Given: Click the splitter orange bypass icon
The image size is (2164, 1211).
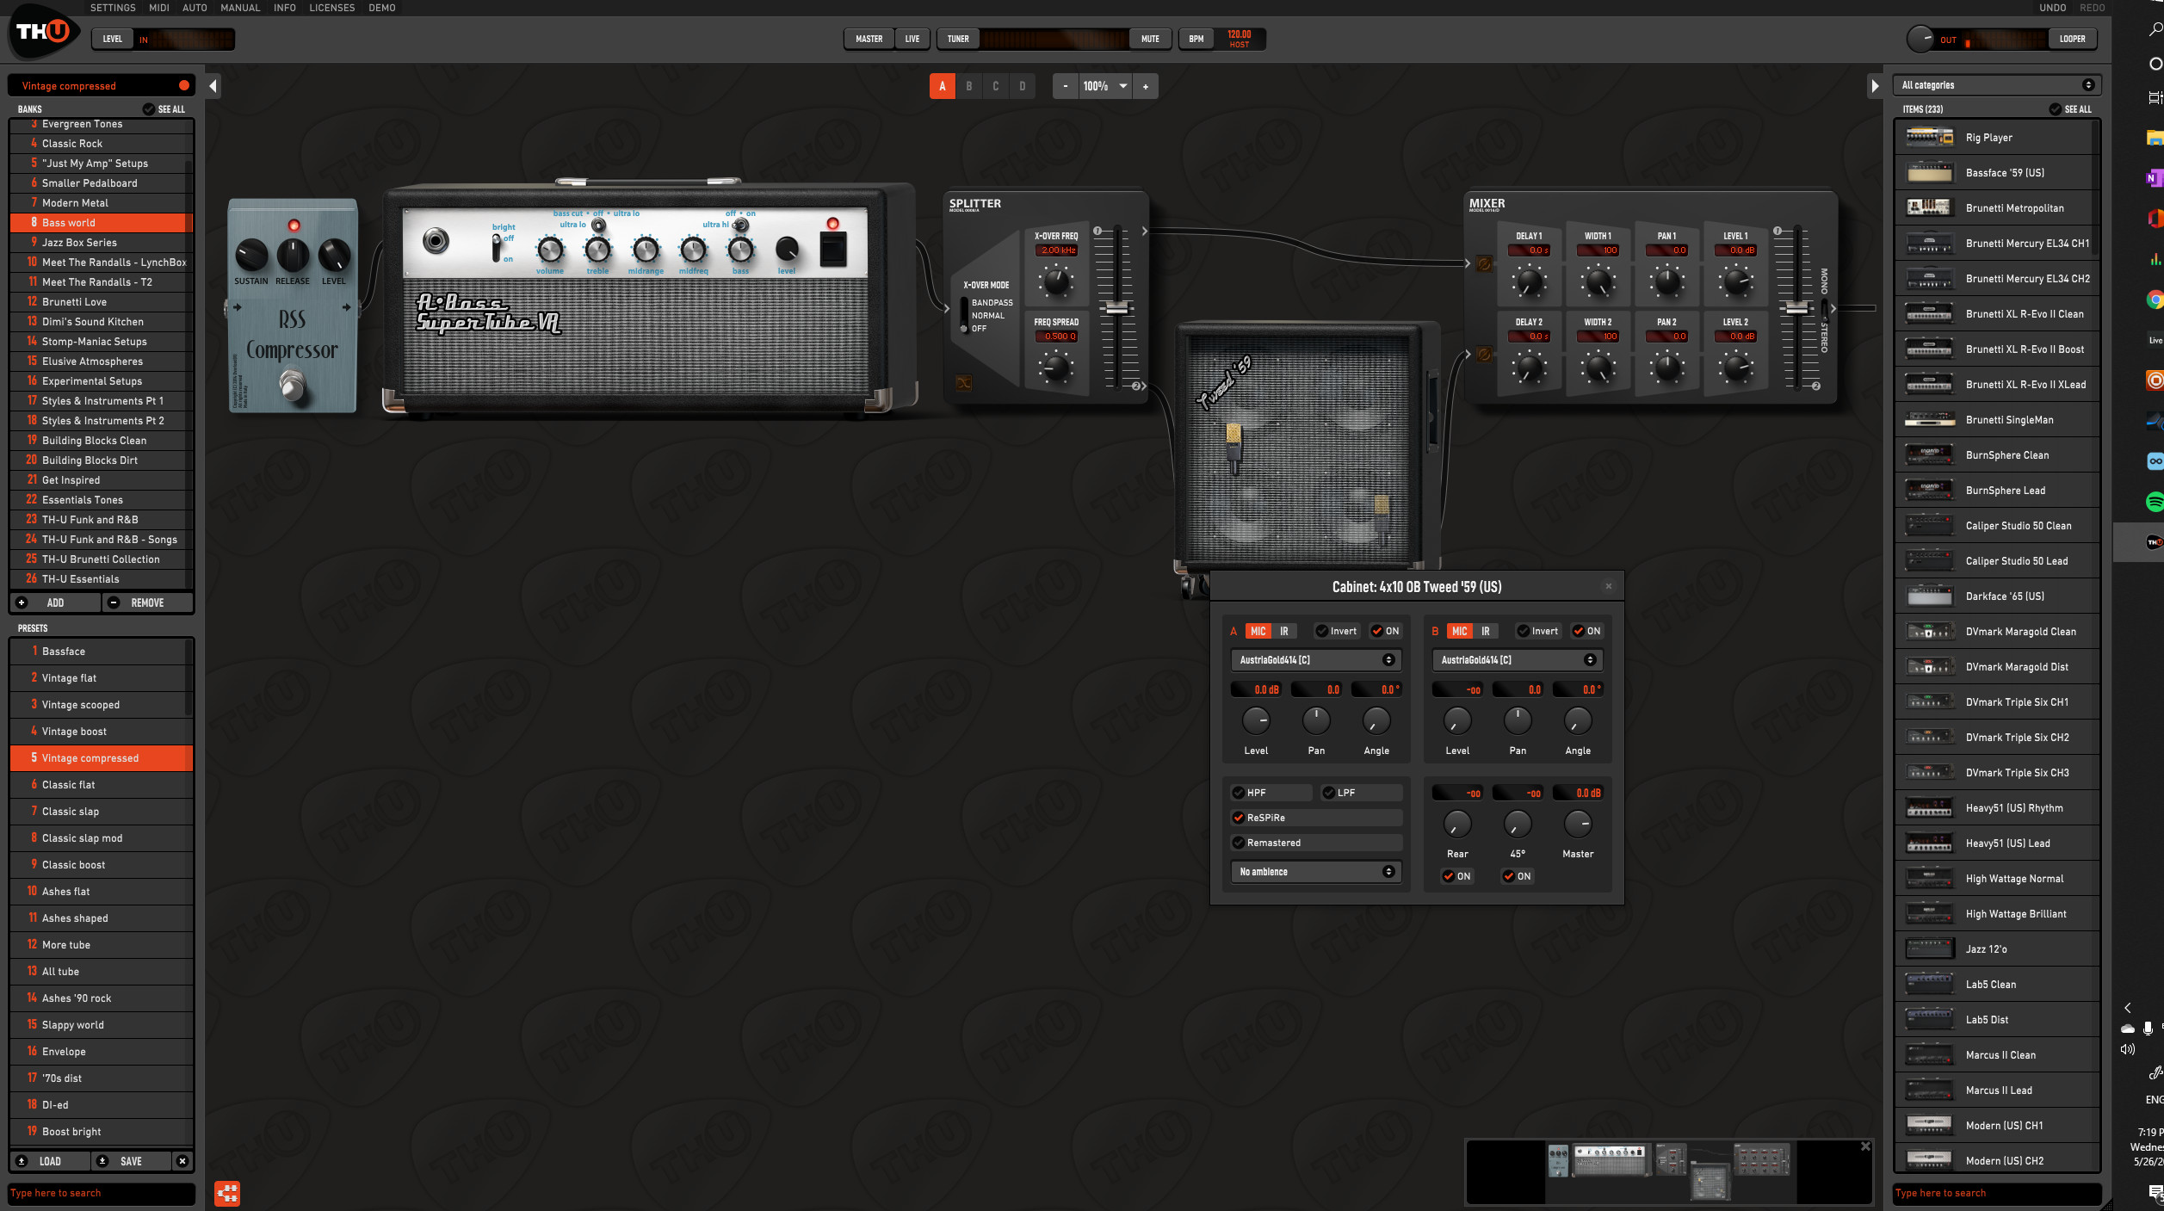Looking at the screenshot, I should pos(963,383).
